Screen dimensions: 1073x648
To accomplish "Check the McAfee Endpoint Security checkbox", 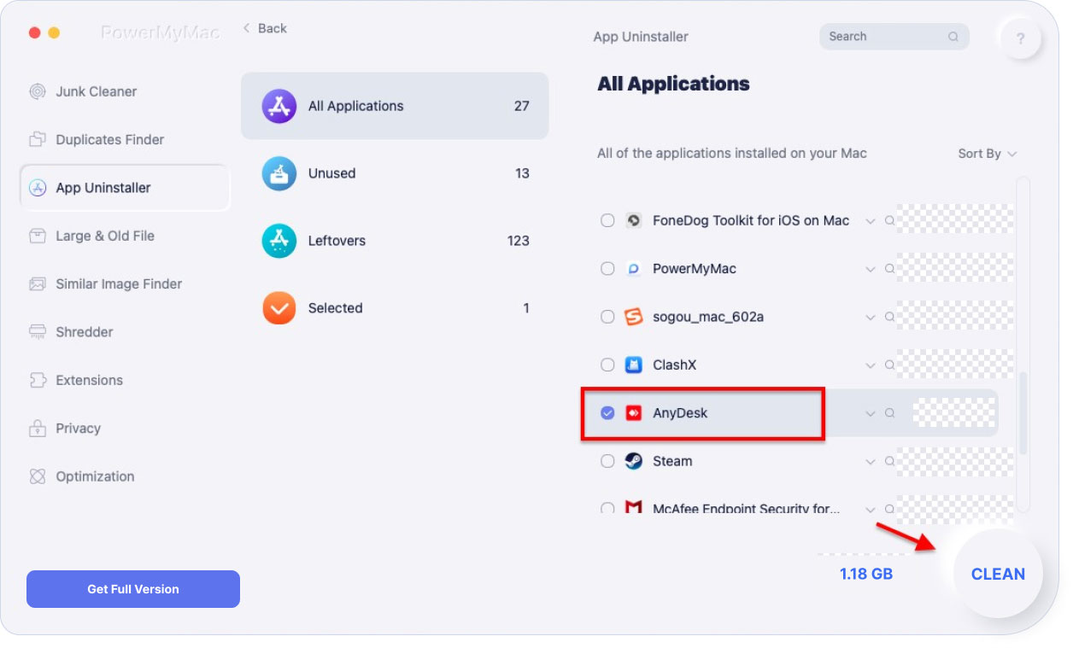I will pos(607,508).
